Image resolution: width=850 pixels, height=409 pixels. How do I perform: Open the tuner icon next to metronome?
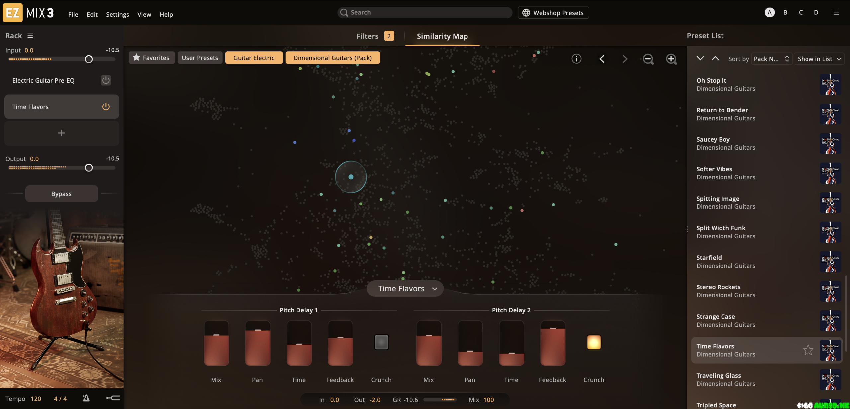coord(113,398)
